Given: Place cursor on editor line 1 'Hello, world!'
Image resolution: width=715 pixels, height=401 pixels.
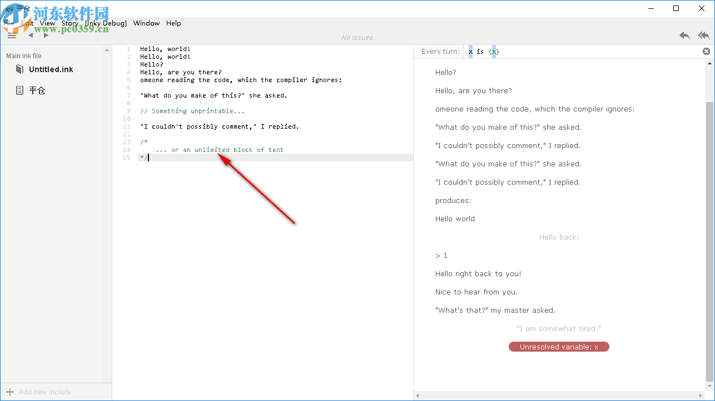Looking at the screenshot, I should coord(165,49).
